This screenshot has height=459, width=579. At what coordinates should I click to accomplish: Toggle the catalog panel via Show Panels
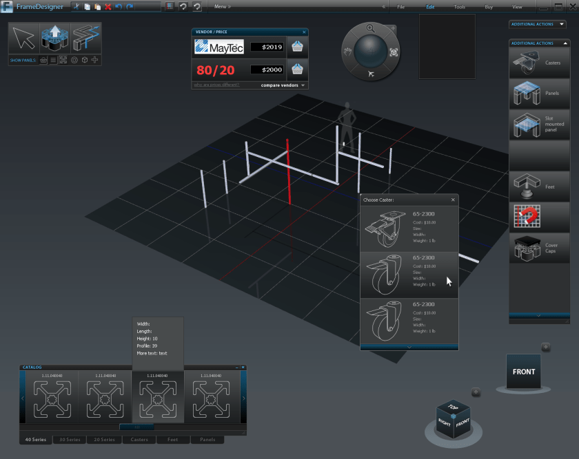coord(52,60)
